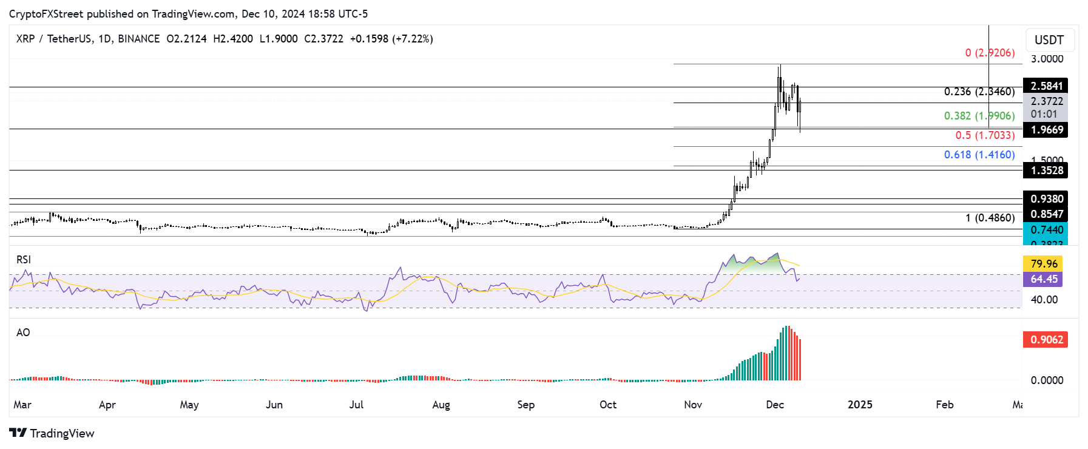Click the purple RSI value 64.45
The width and height of the screenshot is (1088, 449).
coord(1044,279)
